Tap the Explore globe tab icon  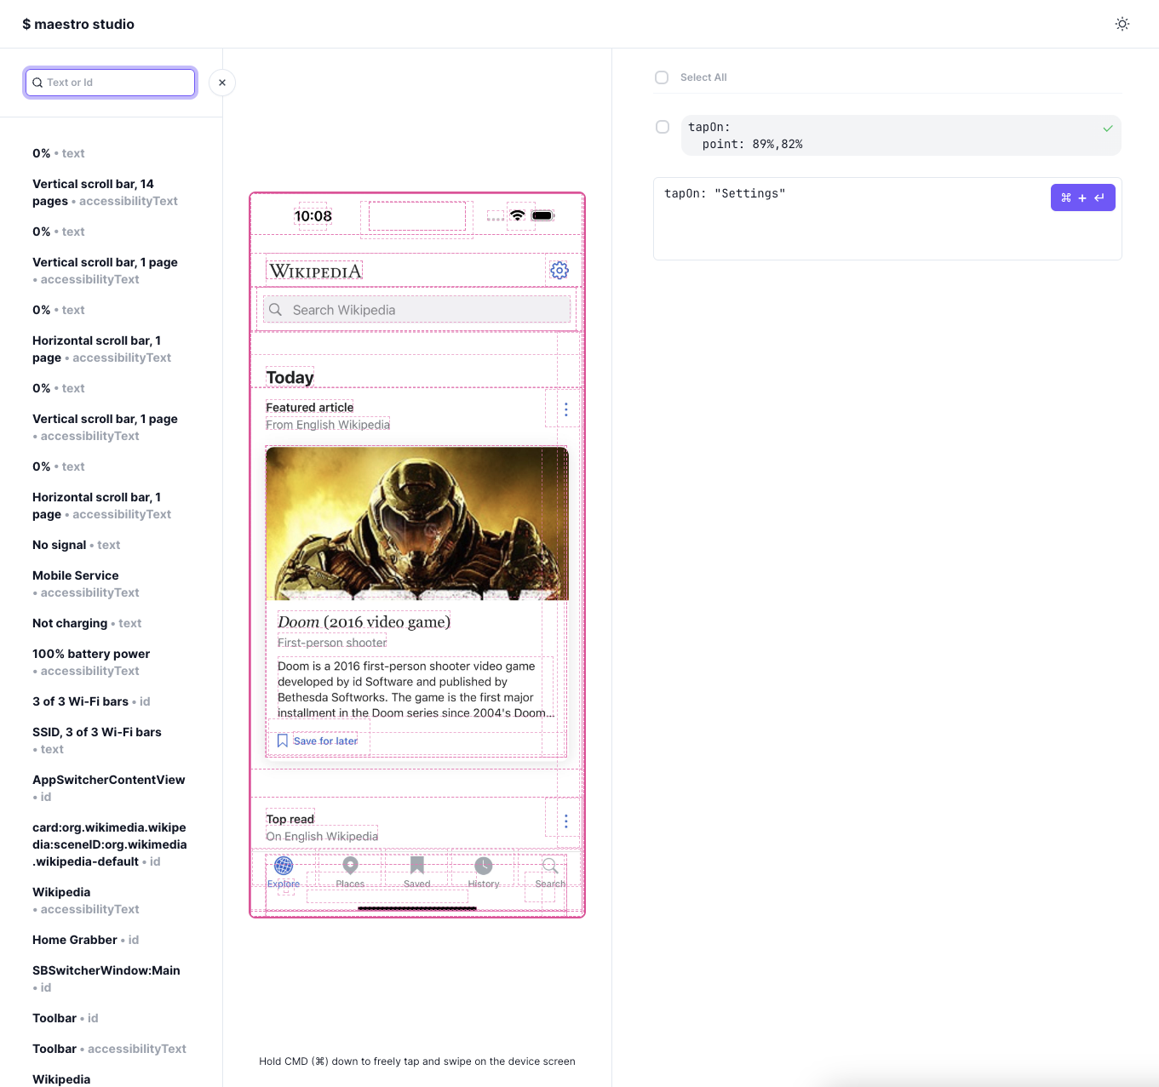tap(284, 866)
